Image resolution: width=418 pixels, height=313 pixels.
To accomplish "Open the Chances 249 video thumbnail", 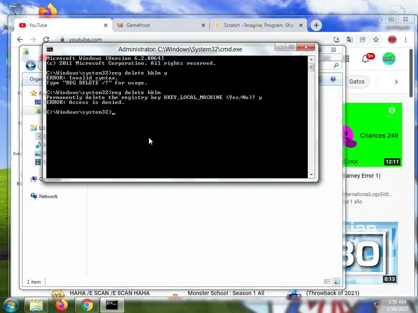I will [x=374, y=134].
